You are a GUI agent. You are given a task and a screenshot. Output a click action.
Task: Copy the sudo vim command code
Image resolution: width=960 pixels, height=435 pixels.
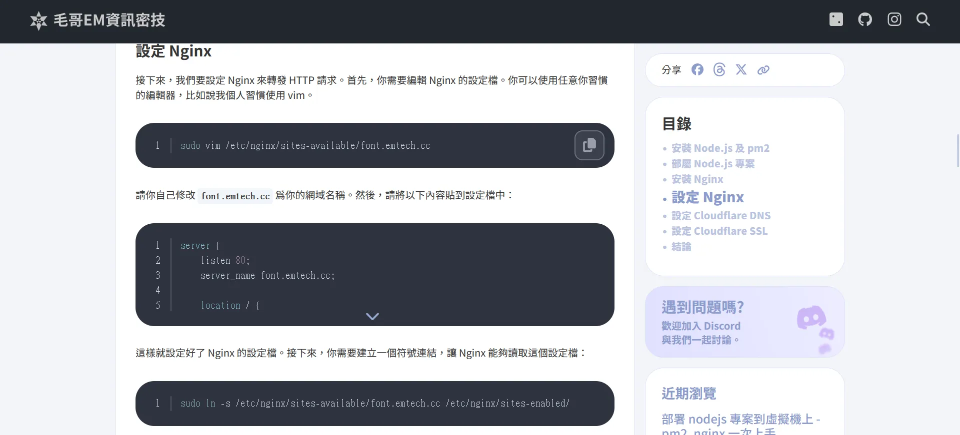(x=589, y=145)
